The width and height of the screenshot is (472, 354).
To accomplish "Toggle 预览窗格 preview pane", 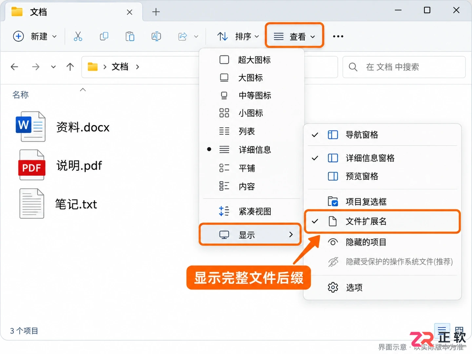I will point(382,176).
